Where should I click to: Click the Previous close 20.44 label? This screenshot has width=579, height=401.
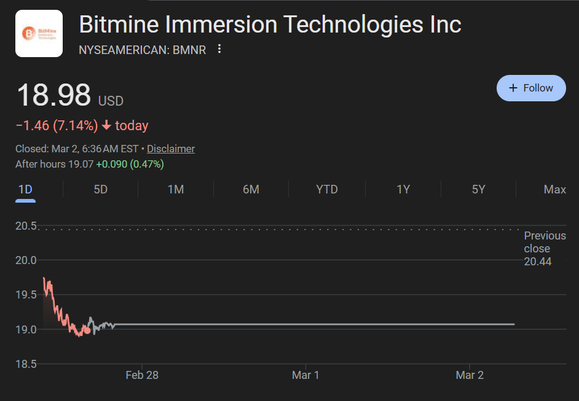545,249
